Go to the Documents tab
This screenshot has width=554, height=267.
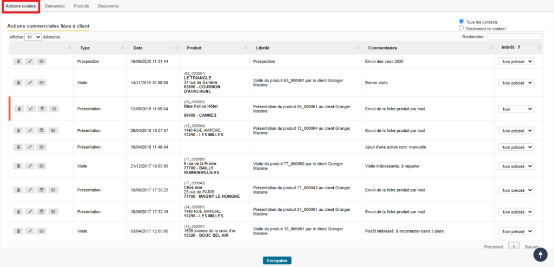pos(108,6)
